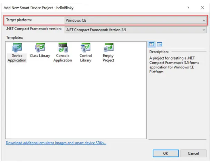The width and height of the screenshot is (211, 162).
Task: Click the Cancel button
Action: click(x=193, y=153)
